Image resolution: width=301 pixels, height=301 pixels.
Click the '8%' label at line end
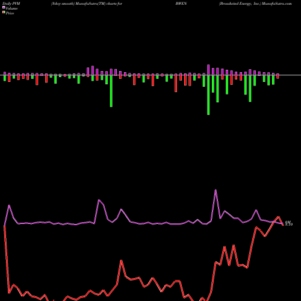coord(289,223)
